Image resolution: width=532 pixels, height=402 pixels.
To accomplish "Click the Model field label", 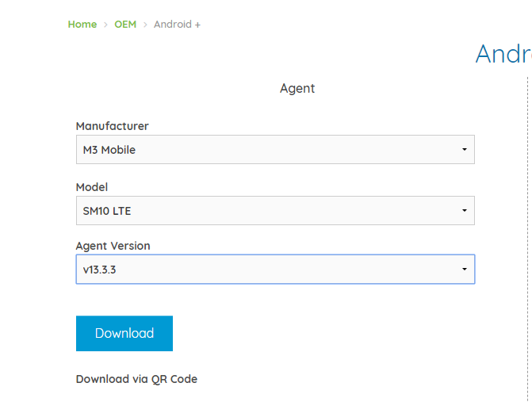I will [92, 187].
